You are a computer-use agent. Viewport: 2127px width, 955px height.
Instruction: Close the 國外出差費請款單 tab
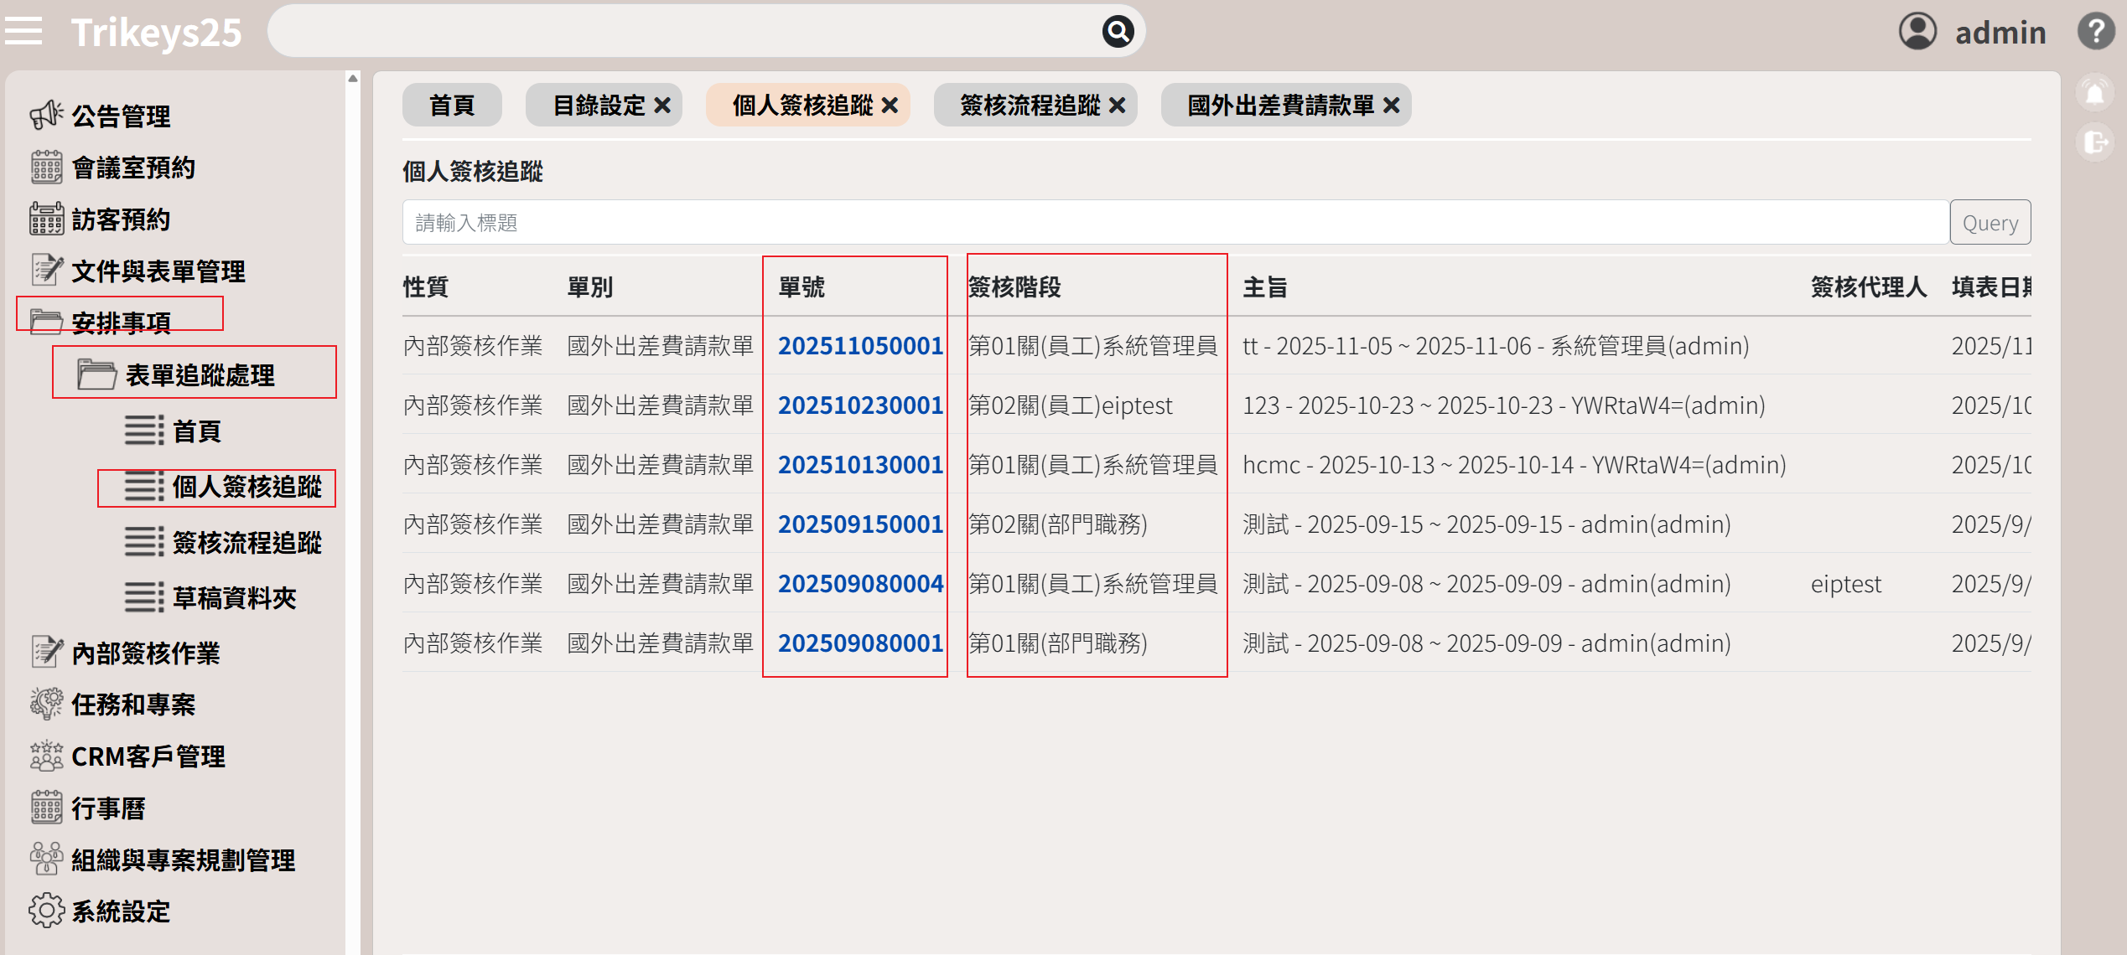[1392, 106]
